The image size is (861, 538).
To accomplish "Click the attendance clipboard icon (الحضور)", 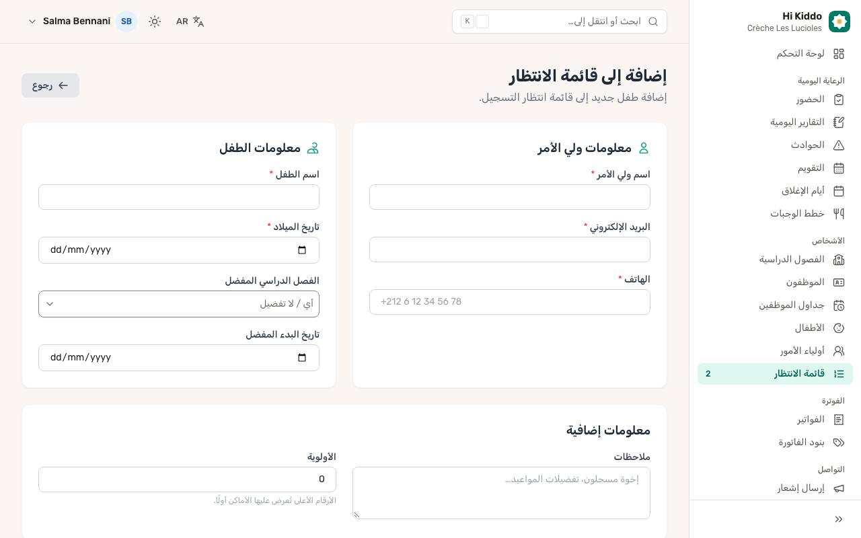I will coord(839,100).
